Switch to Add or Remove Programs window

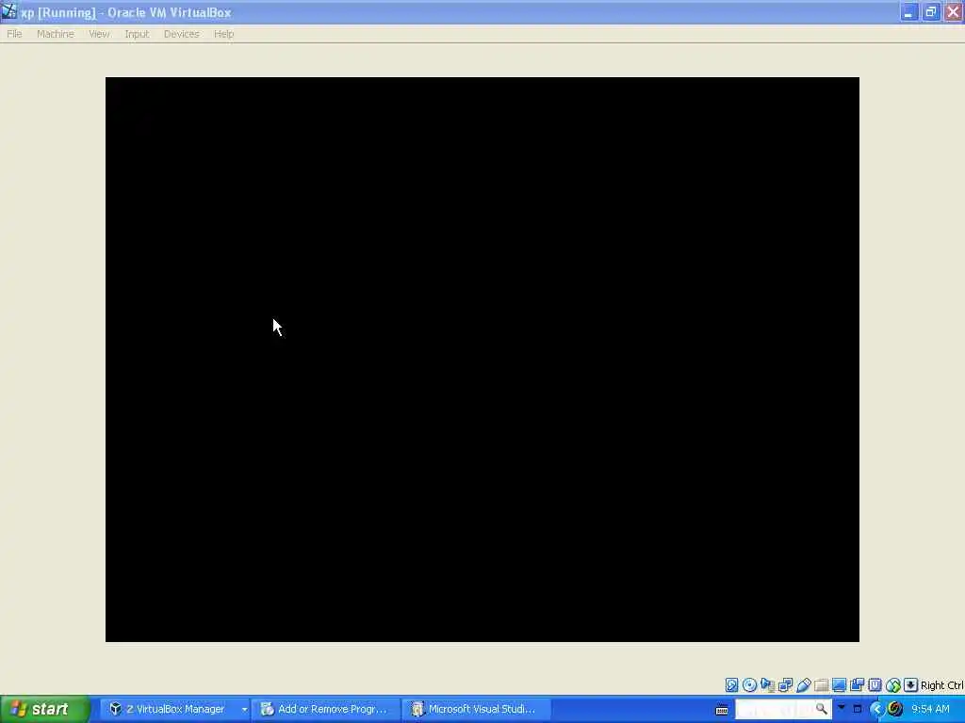pos(325,709)
